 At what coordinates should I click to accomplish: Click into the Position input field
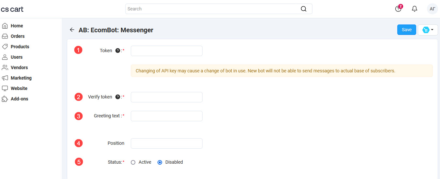[x=167, y=143]
